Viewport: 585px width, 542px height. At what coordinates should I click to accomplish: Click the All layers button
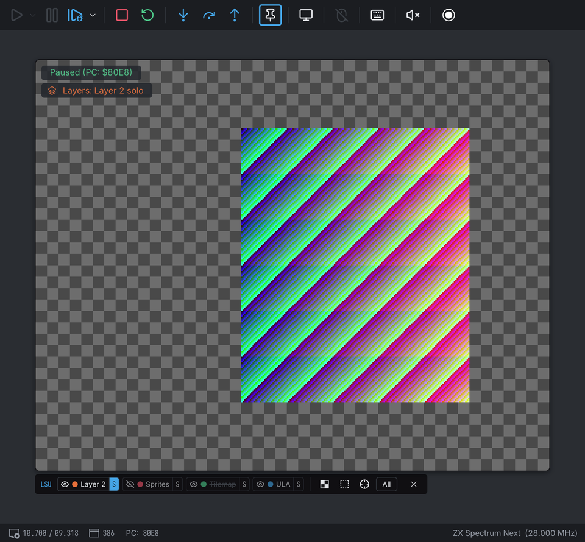pyautogui.click(x=386, y=484)
